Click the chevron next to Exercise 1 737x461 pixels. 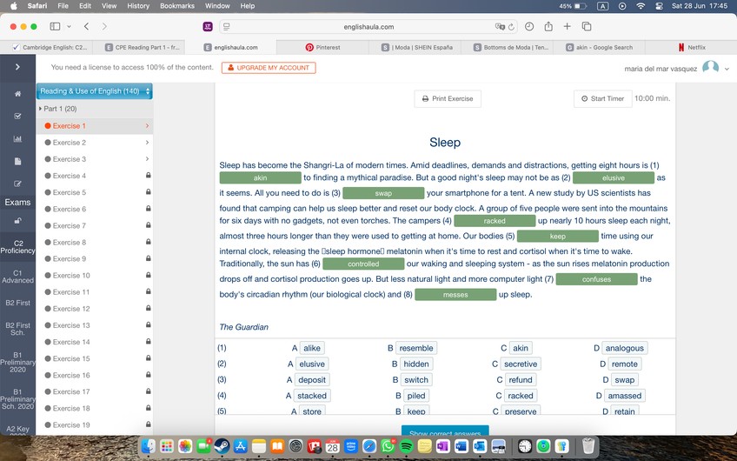[147, 126]
